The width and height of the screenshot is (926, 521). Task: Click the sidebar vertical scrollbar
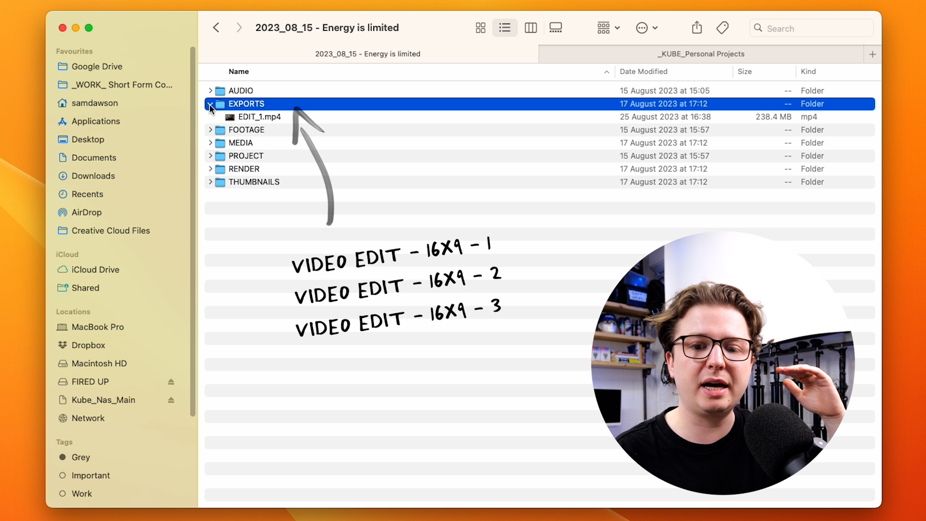tap(193, 232)
